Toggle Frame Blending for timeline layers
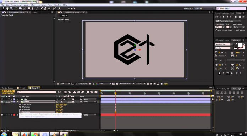 (78, 92)
